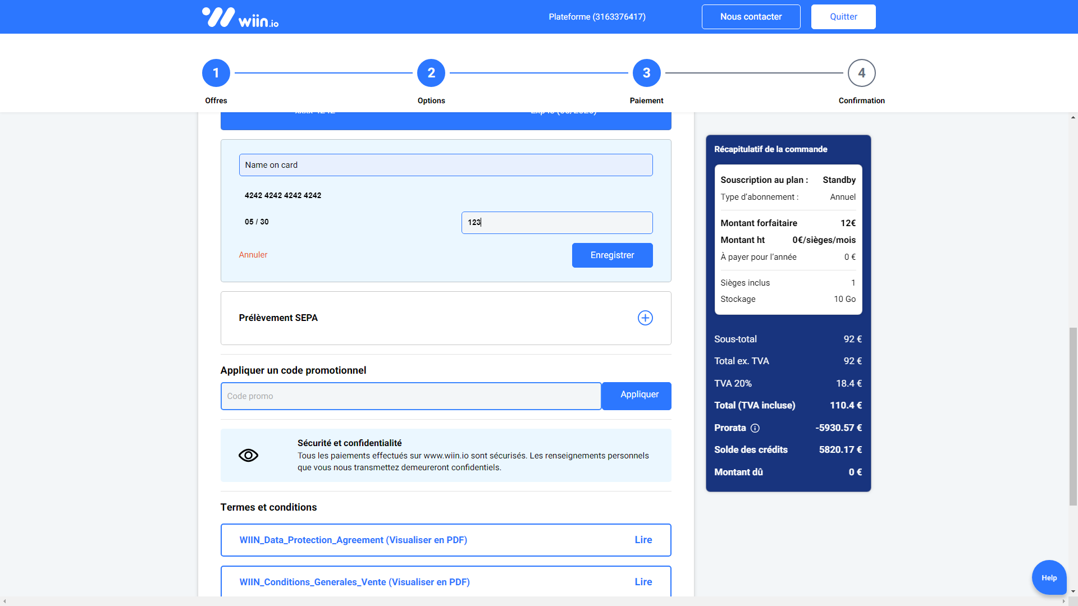Click the scrollbar up arrow
This screenshot has width=1078, height=606.
(x=1073, y=118)
